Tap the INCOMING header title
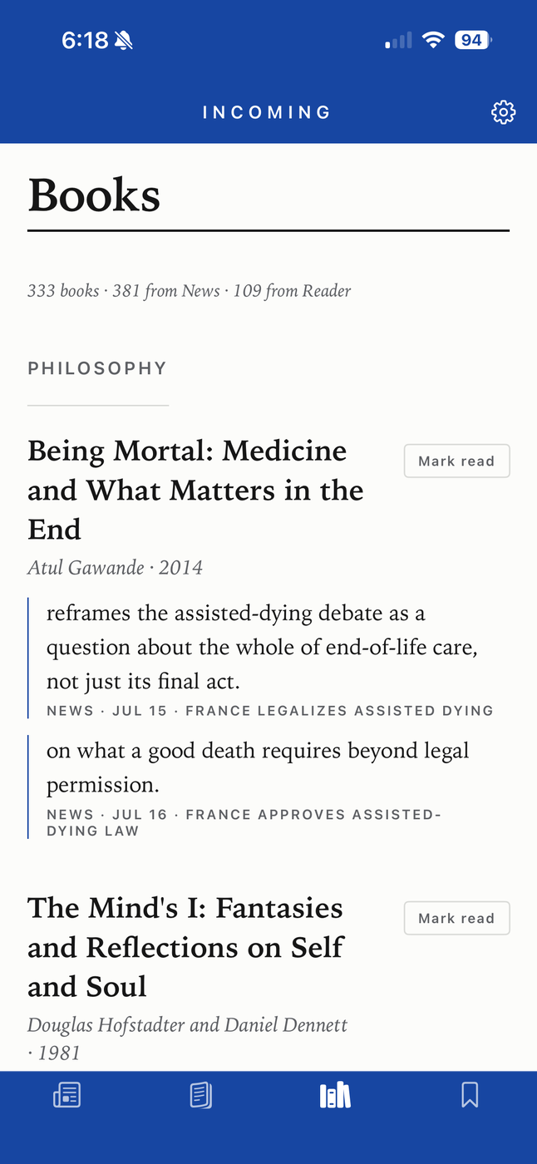The image size is (537, 1164). [267, 112]
